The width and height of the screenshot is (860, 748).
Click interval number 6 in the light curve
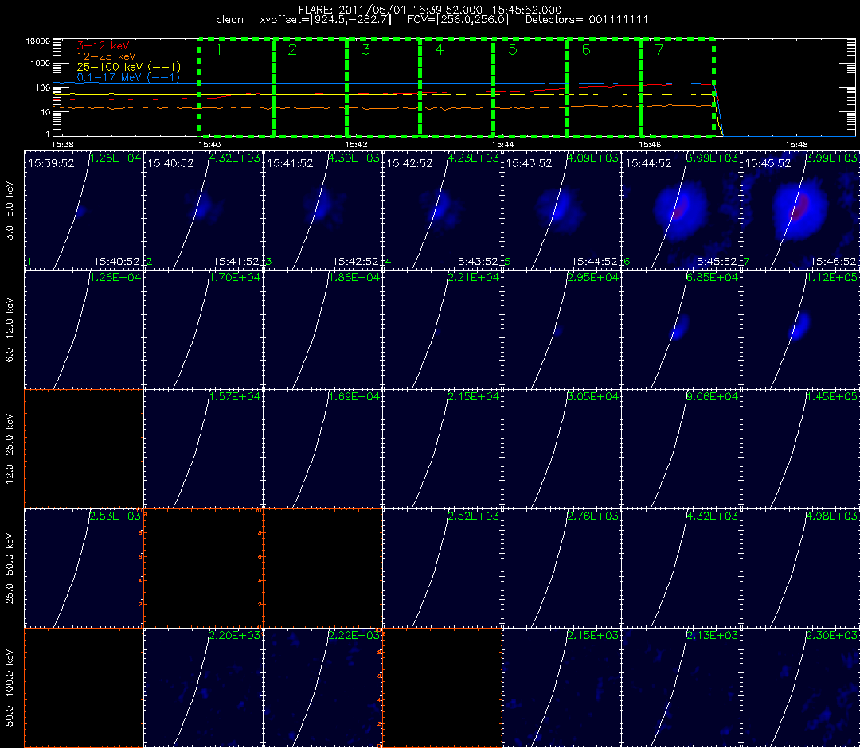tap(586, 50)
